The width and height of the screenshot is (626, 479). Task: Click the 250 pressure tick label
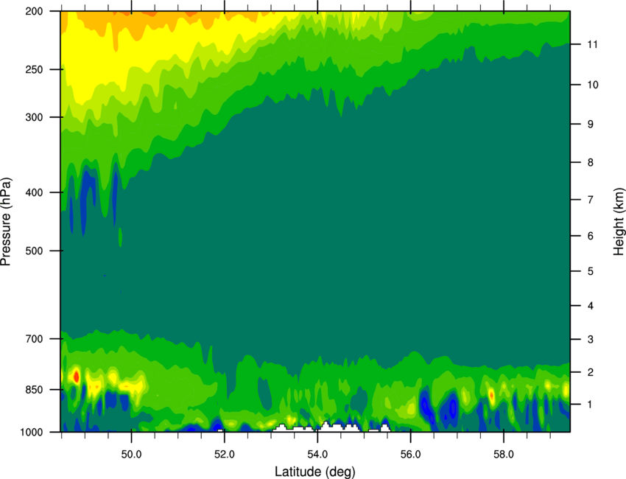pos(34,69)
